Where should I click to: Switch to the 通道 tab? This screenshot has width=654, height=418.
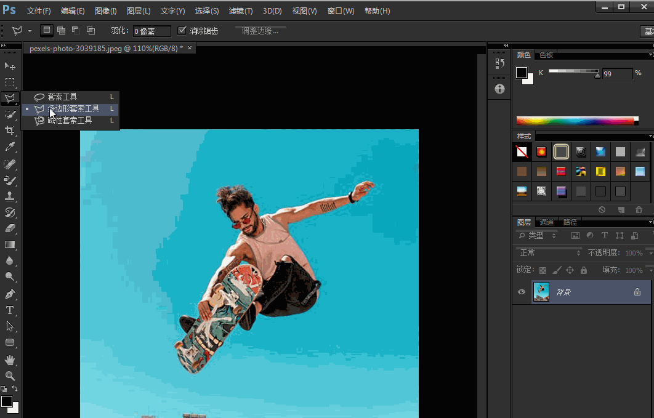[546, 222]
